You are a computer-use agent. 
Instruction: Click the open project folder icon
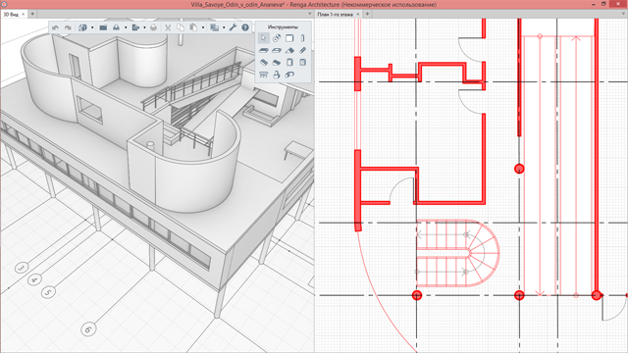(103, 27)
